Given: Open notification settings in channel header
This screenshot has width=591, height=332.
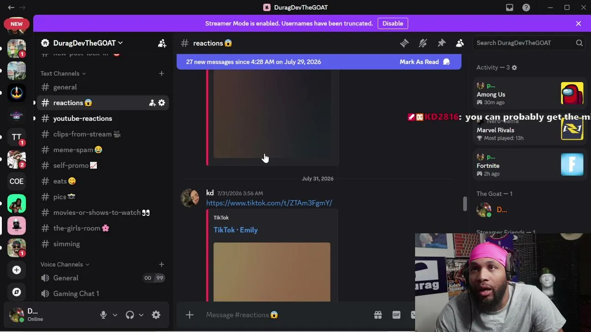Looking at the screenshot, I should [423, 43].
